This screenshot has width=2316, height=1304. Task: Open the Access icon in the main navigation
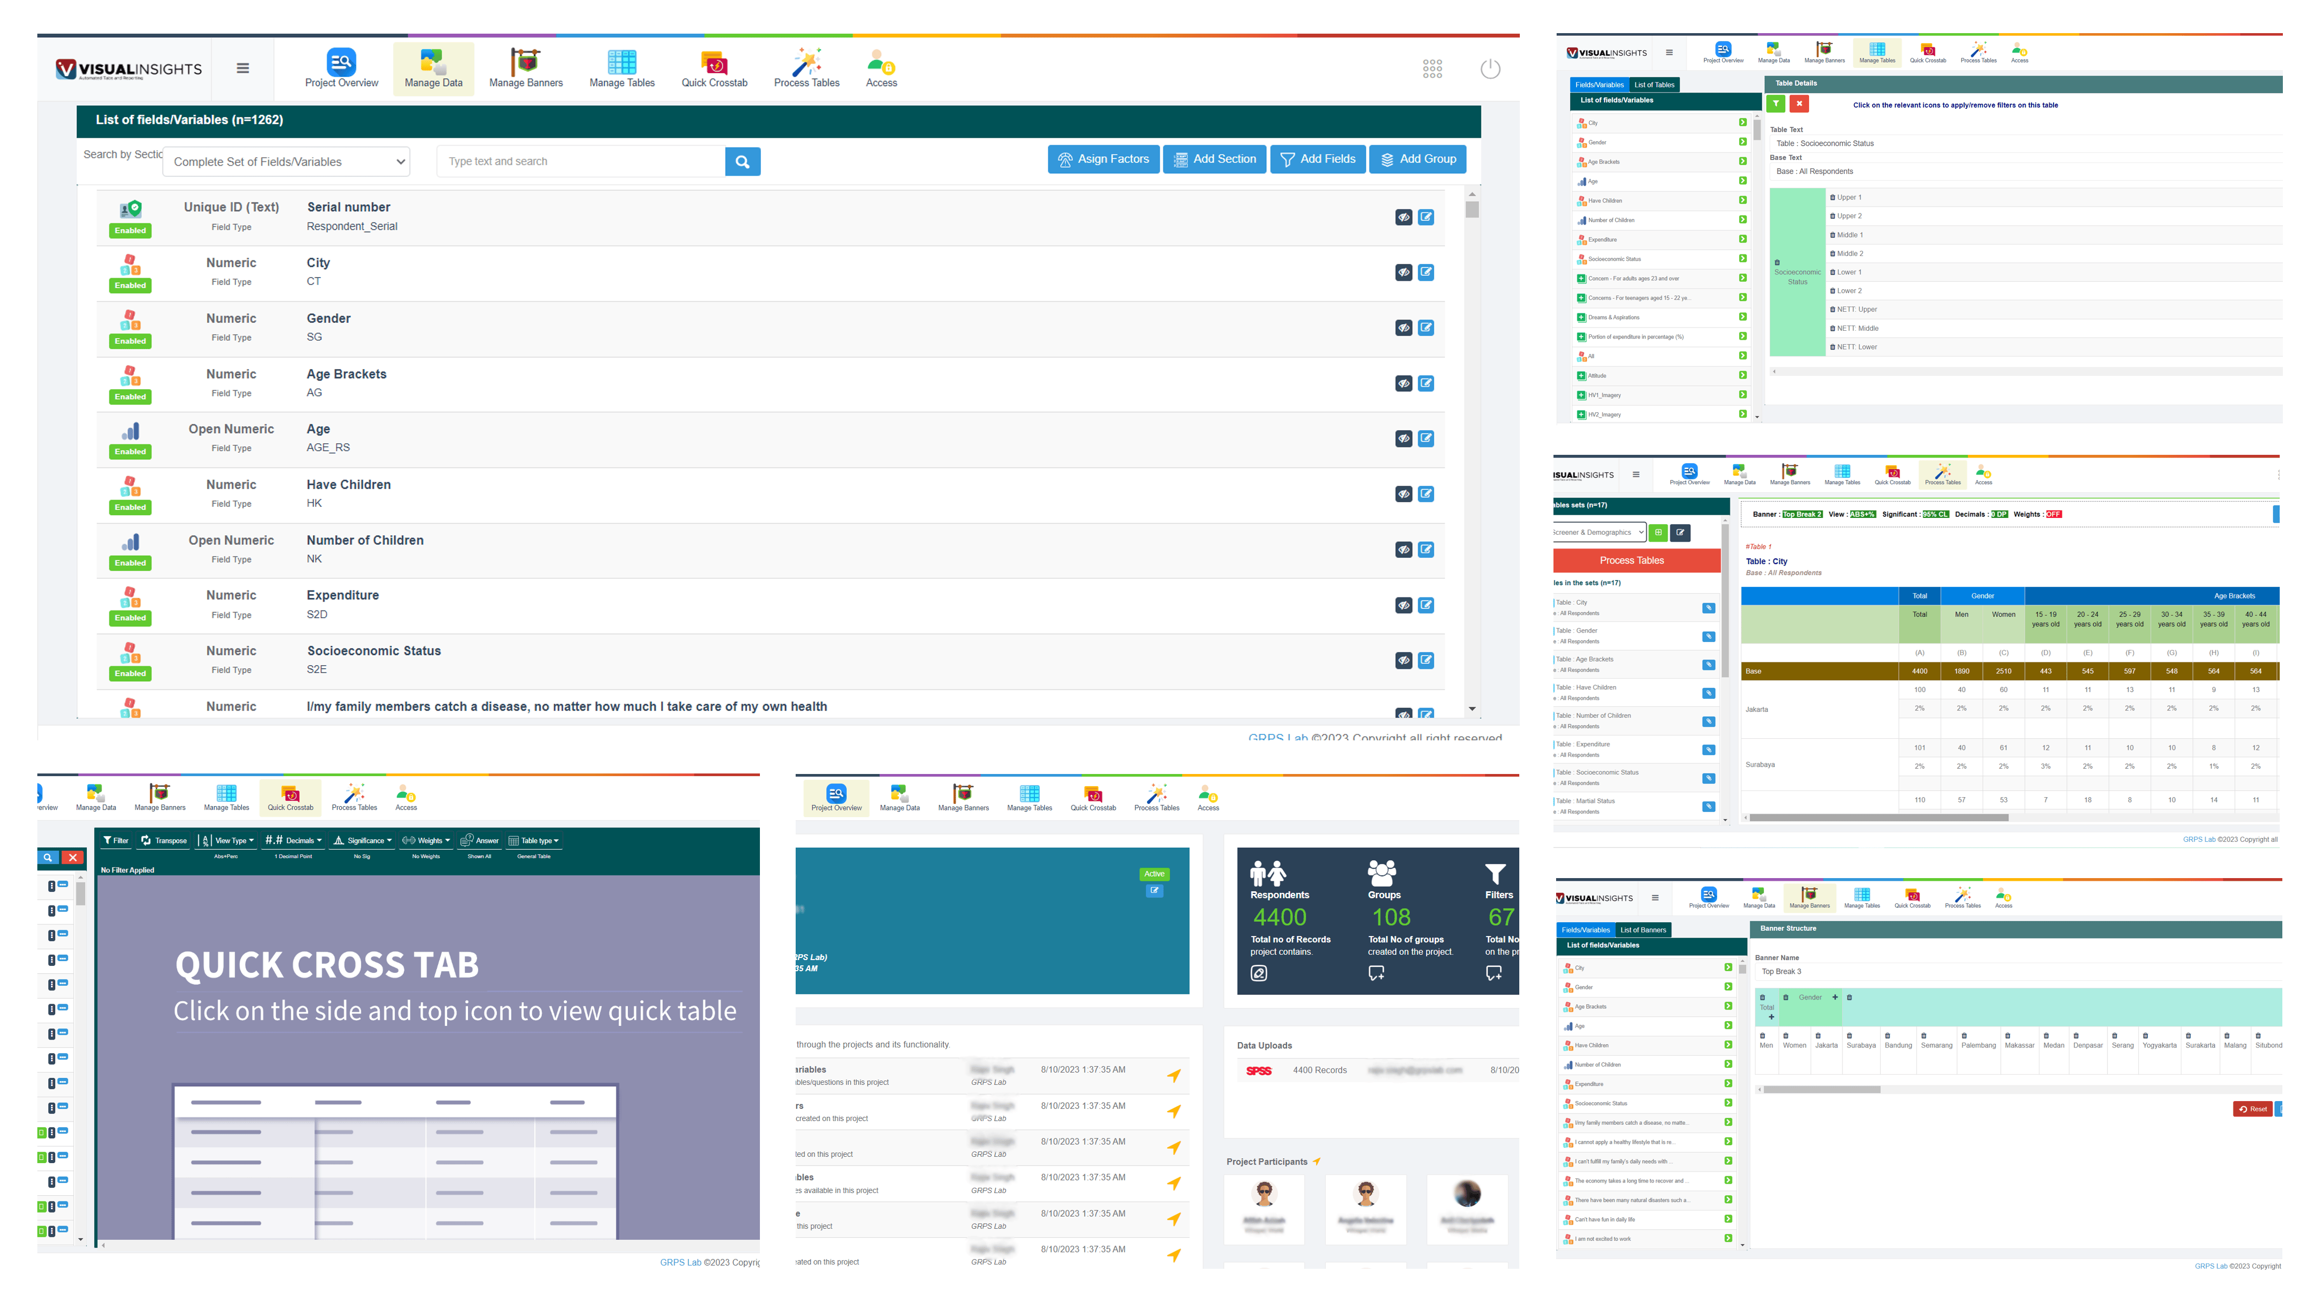pyautogui.click(x=881, y=68)
